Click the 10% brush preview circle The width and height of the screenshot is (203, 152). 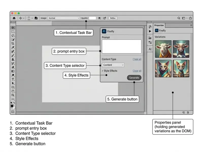pos(29,17)
